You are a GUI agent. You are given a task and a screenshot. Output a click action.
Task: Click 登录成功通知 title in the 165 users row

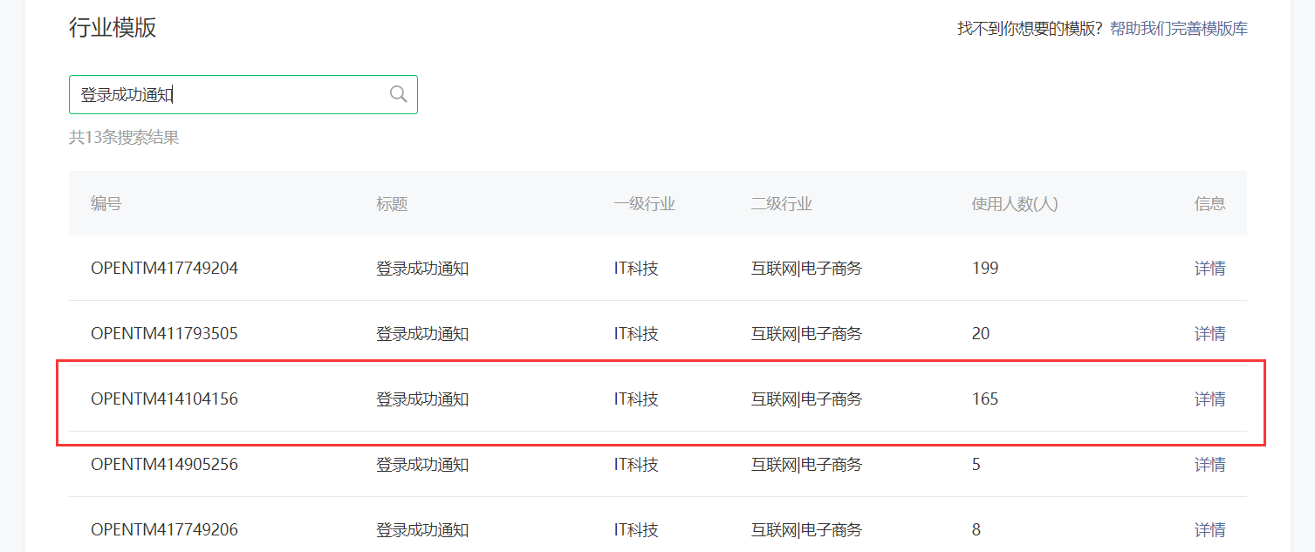click(x=422, y=399)
